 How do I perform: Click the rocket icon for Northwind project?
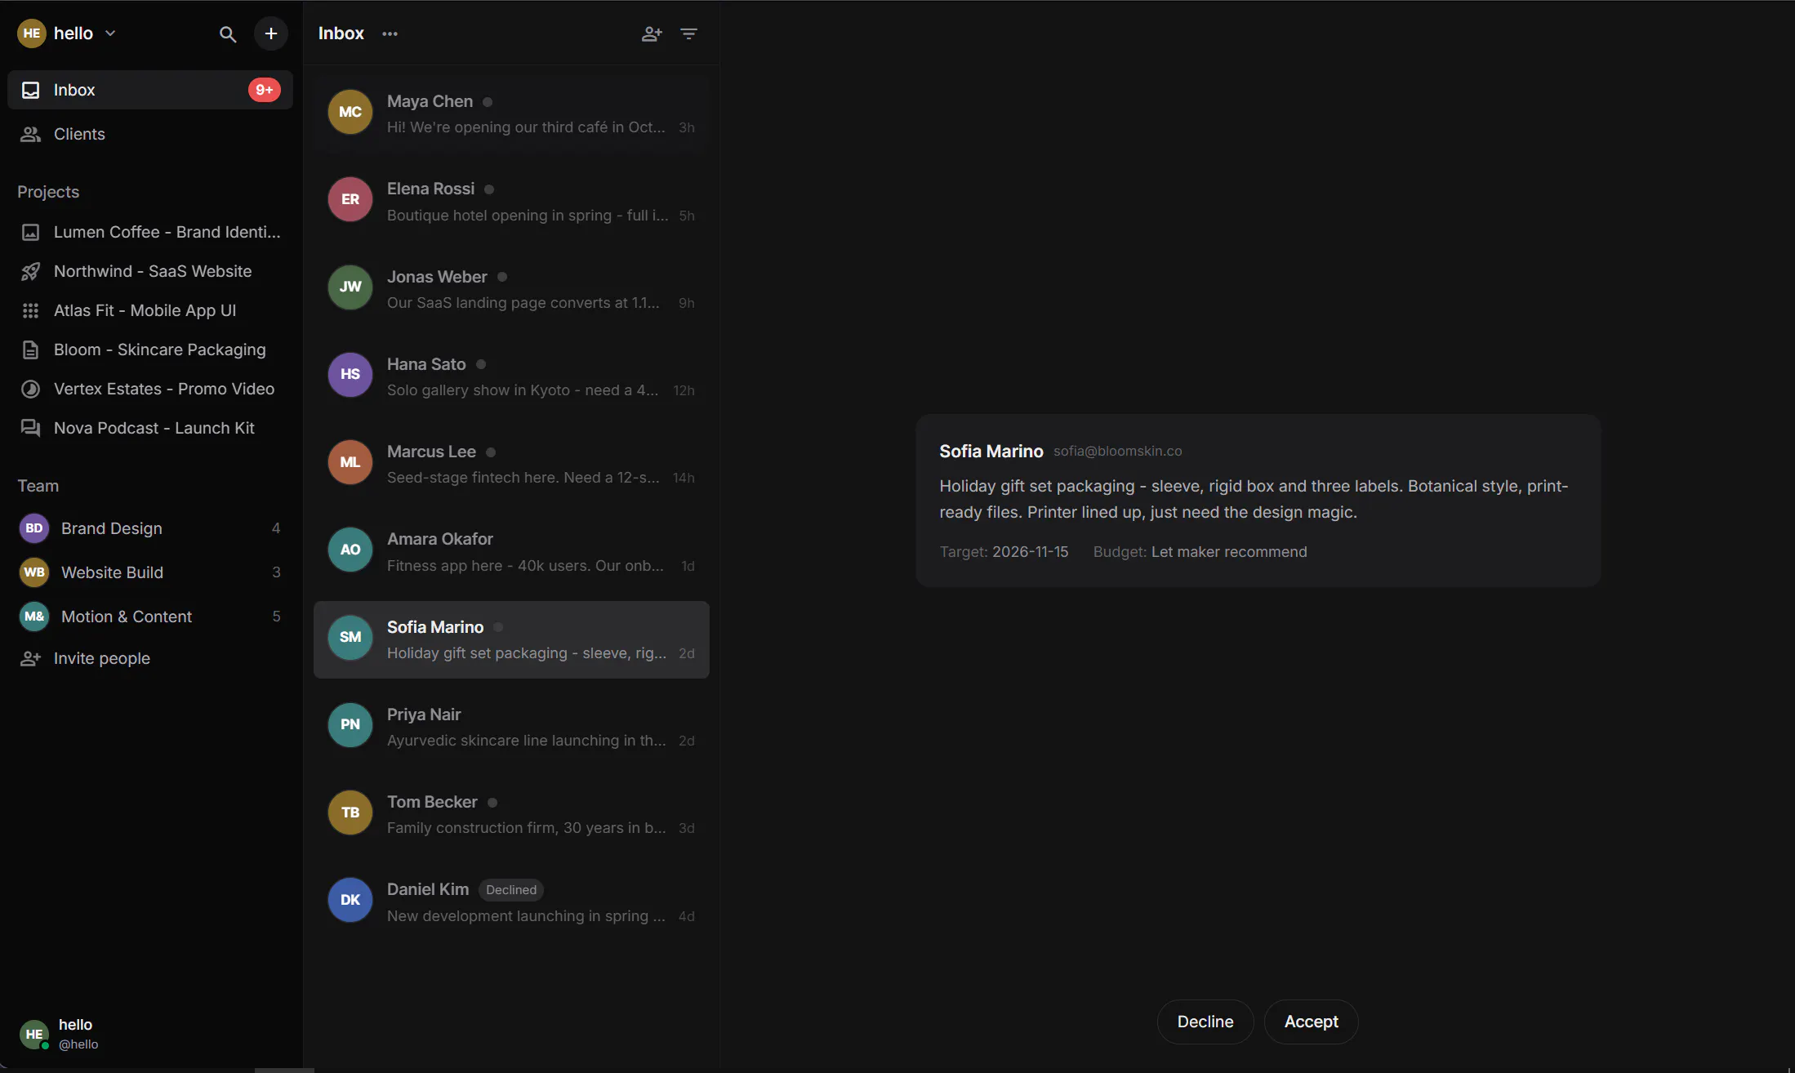(x=30, y=271)
